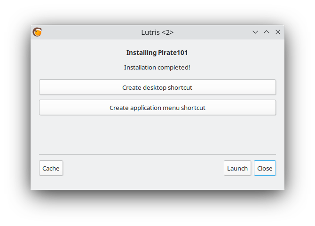Select the "Installation completed!" status message
This screenshot has width=315, height=226.
(157, 67)
